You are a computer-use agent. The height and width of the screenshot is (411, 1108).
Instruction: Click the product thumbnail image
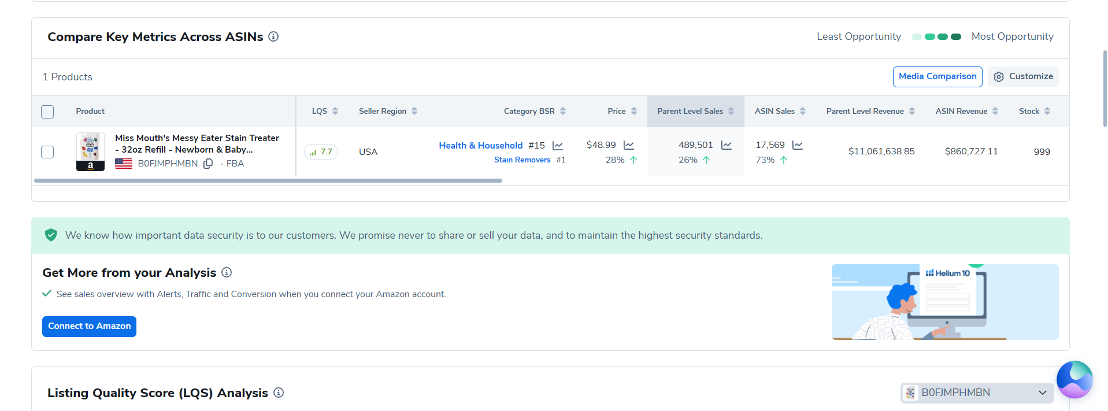click(90, 151)
